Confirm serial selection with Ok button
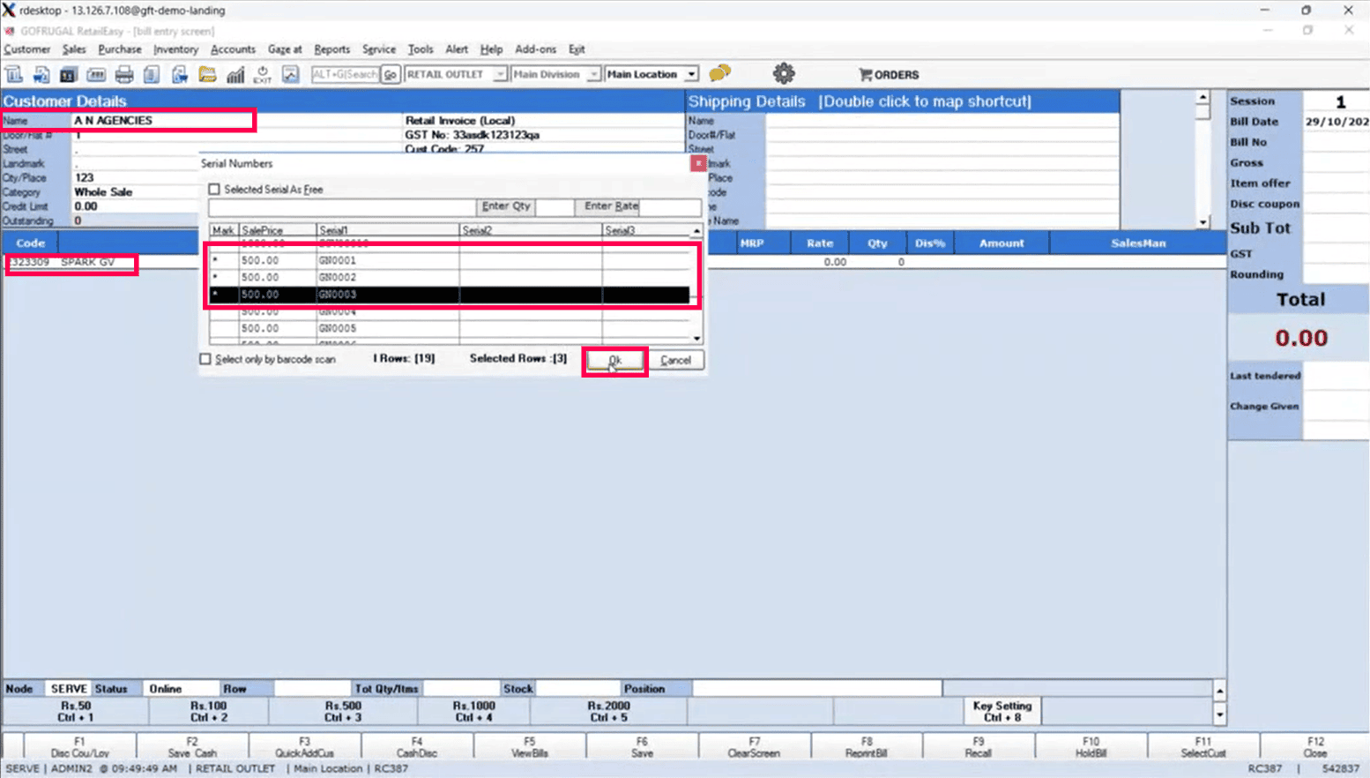This screenshot has width=1370, height=778. [614, 360]
